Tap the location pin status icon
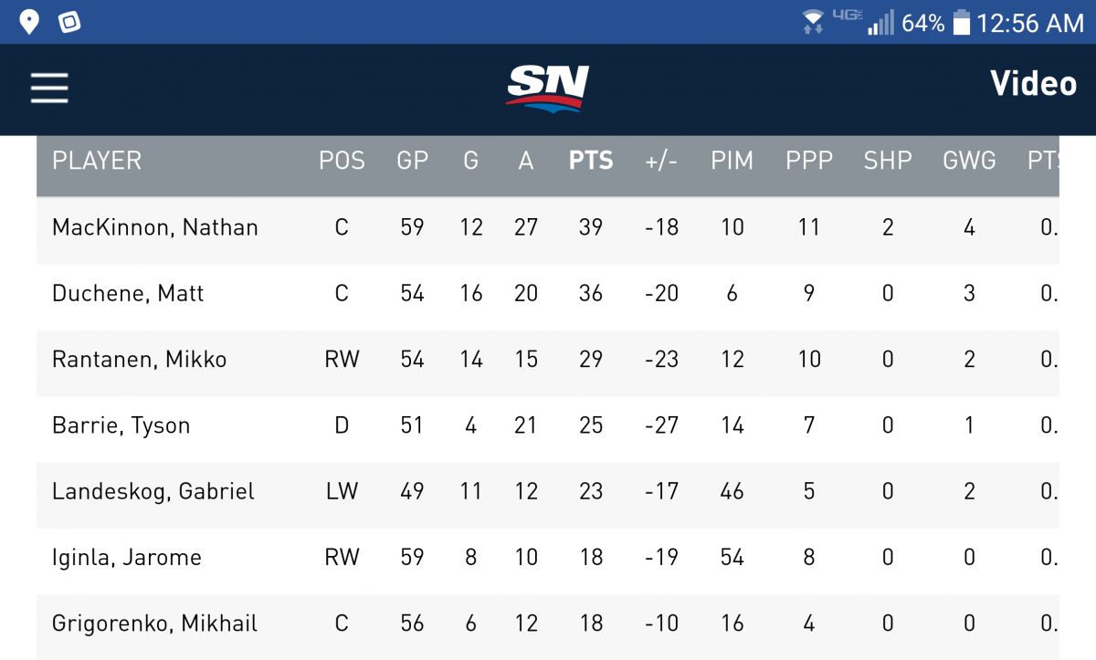This screenshot has height=660, width=1096. [29, 22]
